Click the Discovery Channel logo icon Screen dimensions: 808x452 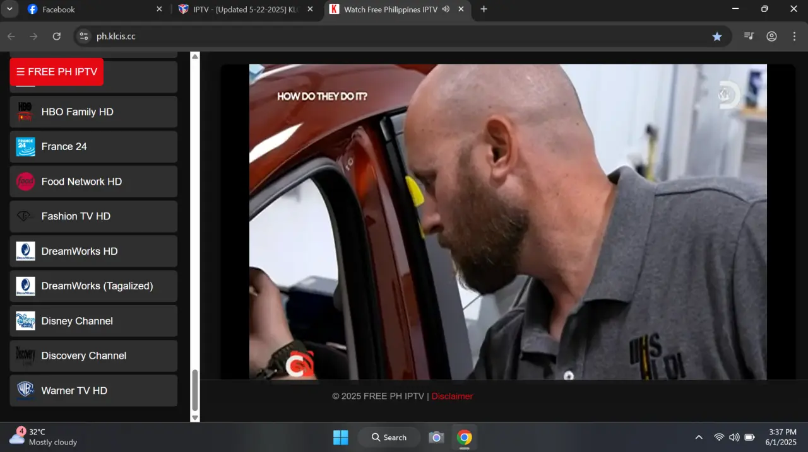(25, 356)
